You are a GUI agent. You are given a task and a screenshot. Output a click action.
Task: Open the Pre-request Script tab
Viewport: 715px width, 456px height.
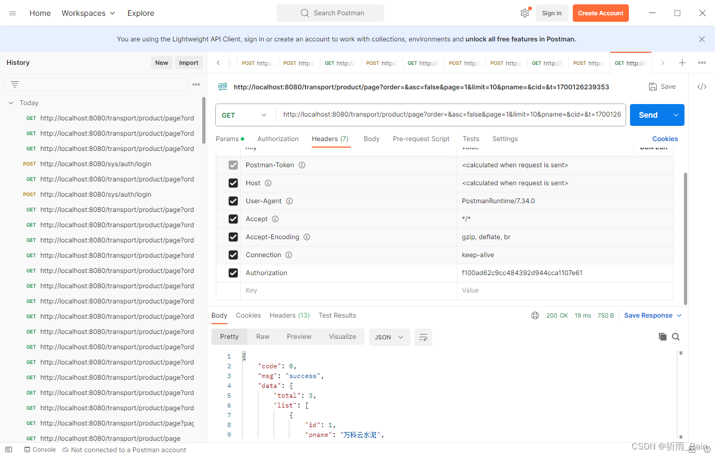tap(421, 139)
